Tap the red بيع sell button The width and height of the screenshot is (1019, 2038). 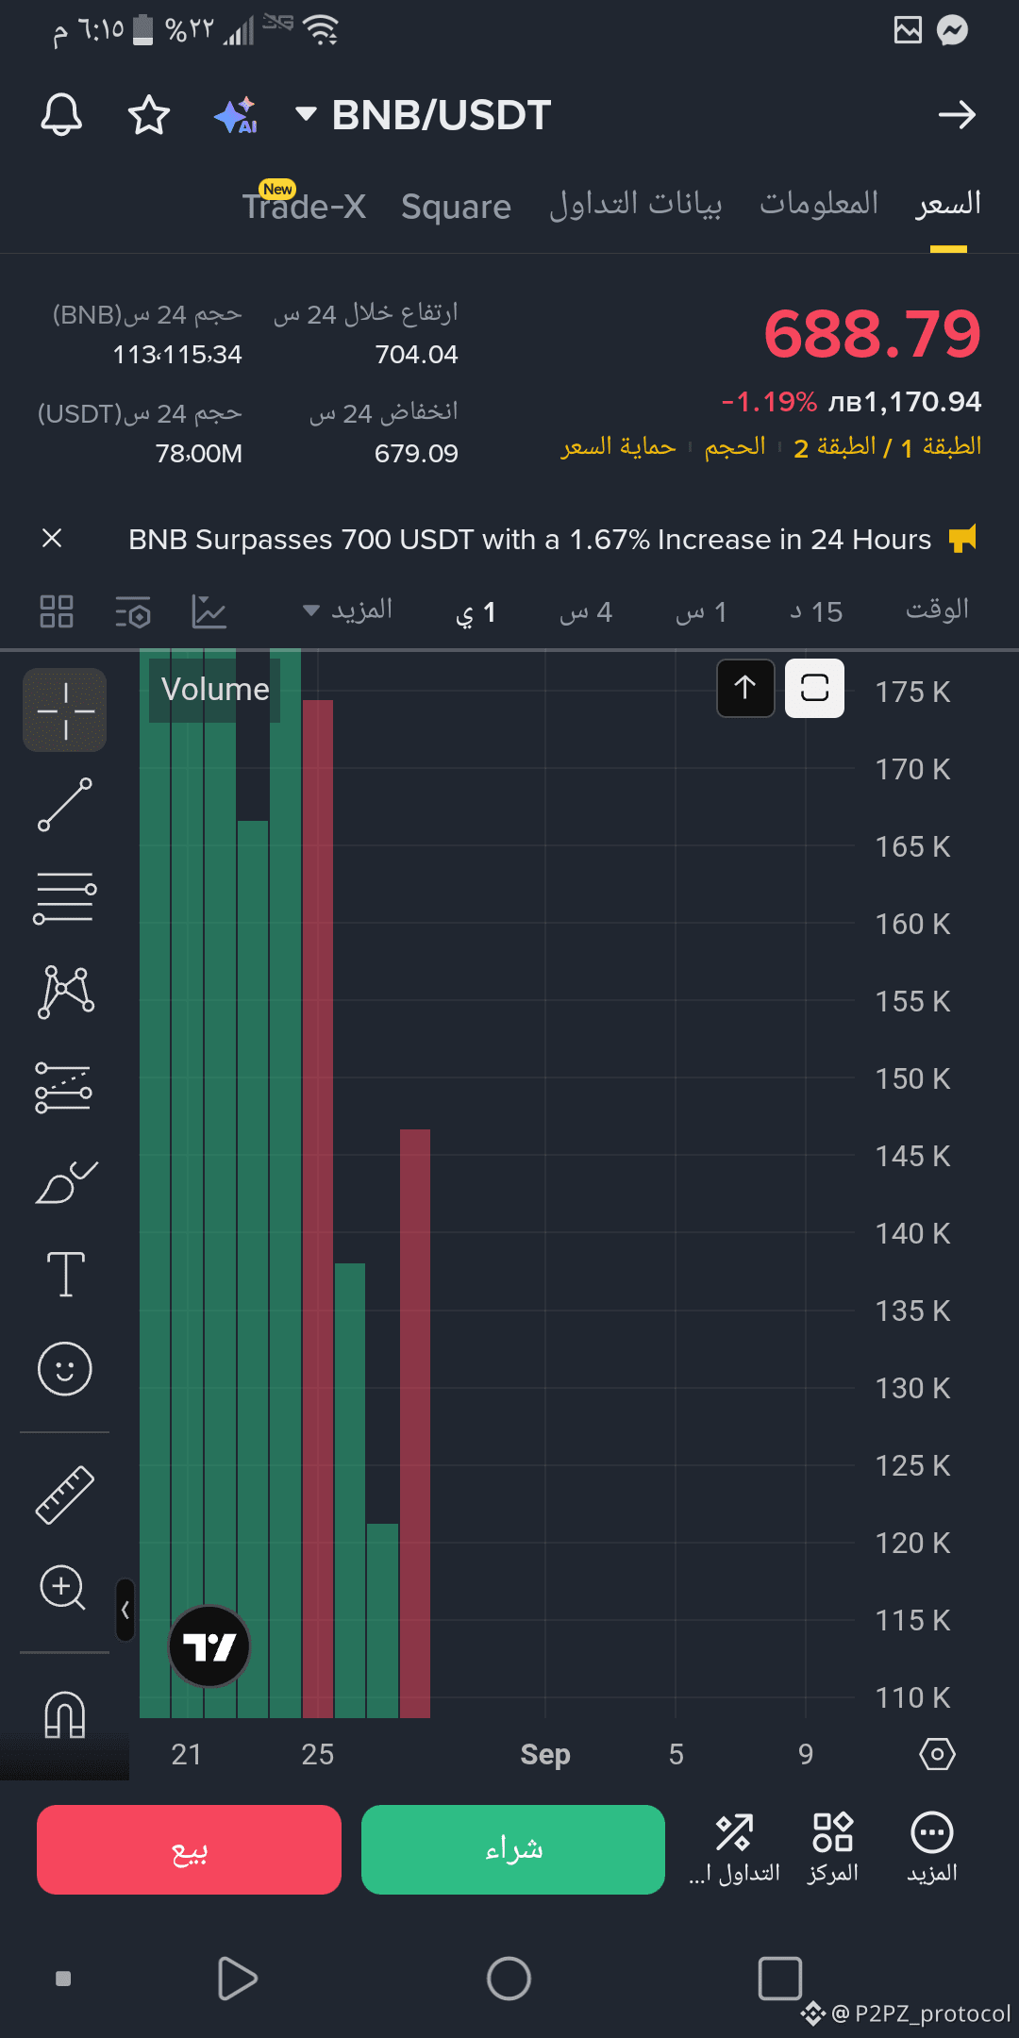pyautogui.click(x=189, y=1849)
